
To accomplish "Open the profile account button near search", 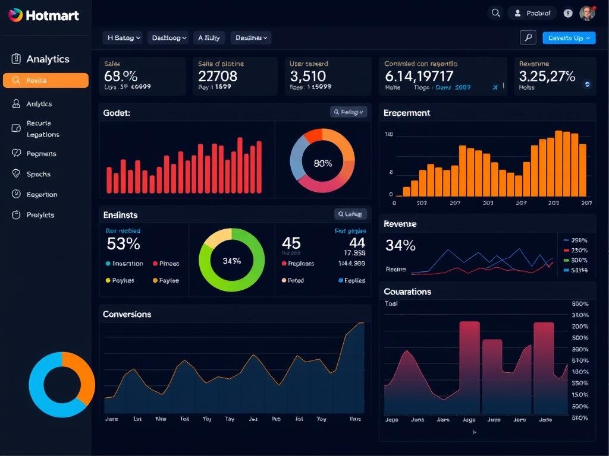I will (532, 12).
